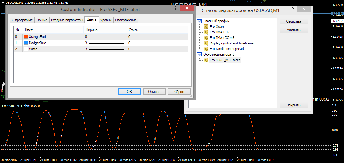Click the Ширина column header

pos(105,30)
